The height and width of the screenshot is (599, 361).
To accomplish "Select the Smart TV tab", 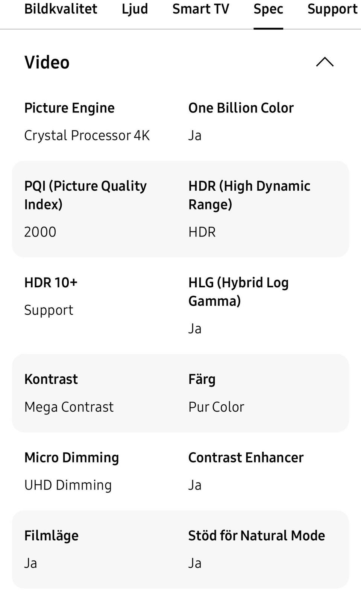I will pos(200,9).
